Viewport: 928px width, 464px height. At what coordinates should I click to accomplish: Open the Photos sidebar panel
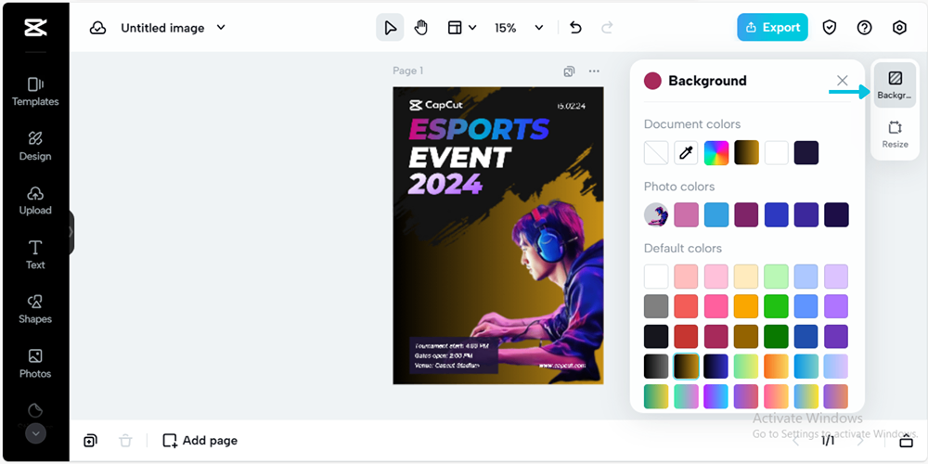[35, 364]
